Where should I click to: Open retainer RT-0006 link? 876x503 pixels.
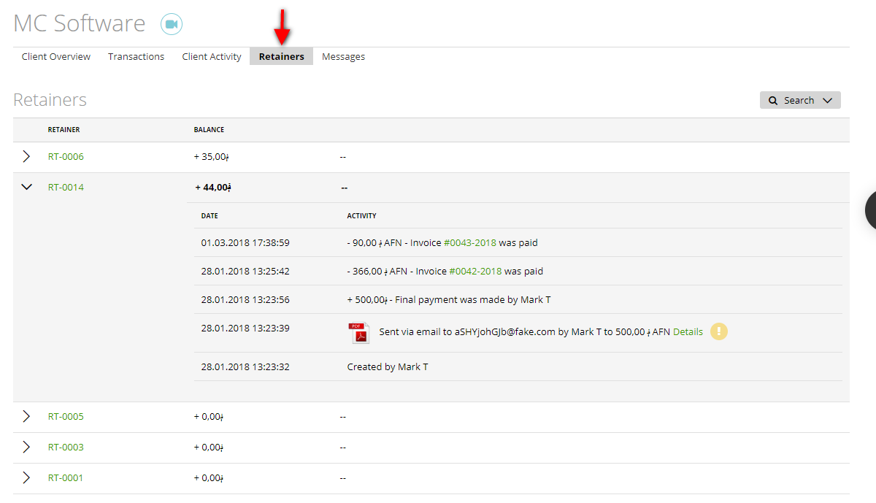click(x=66, y=156)
